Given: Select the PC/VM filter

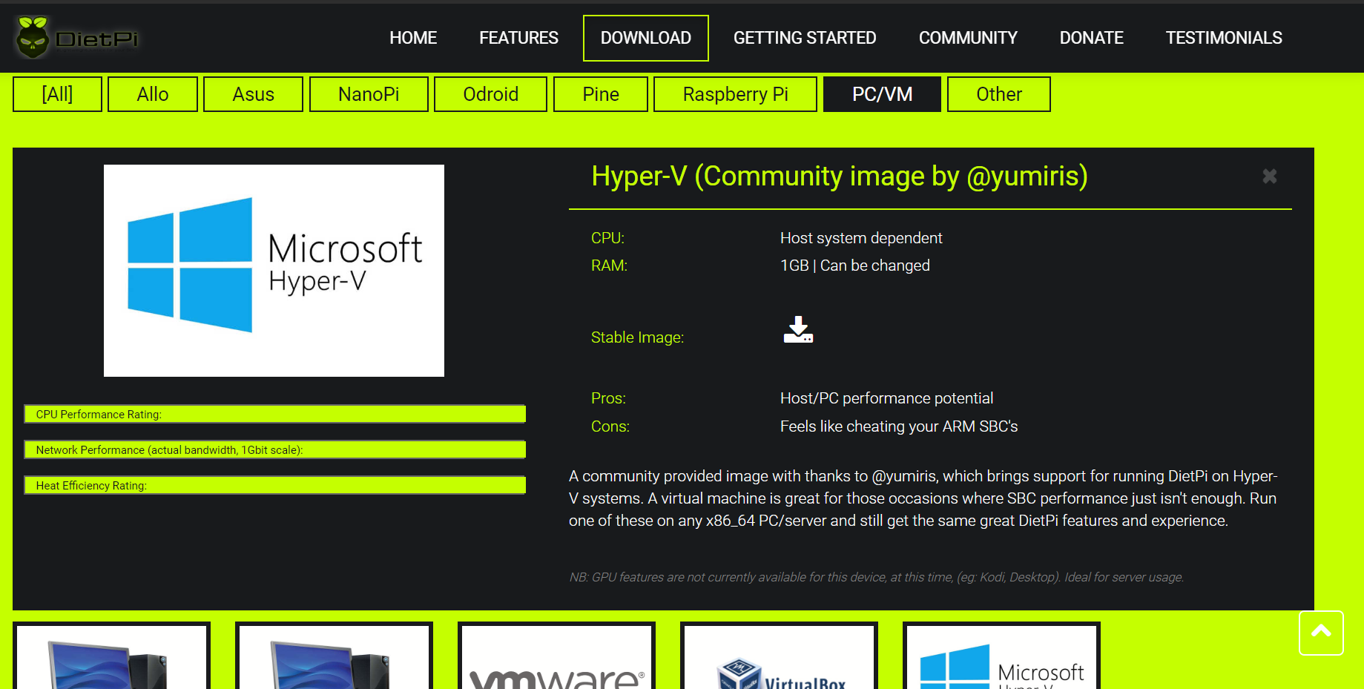Looking at the screenshot, I should pyautogui.click(x=882, y=94).
